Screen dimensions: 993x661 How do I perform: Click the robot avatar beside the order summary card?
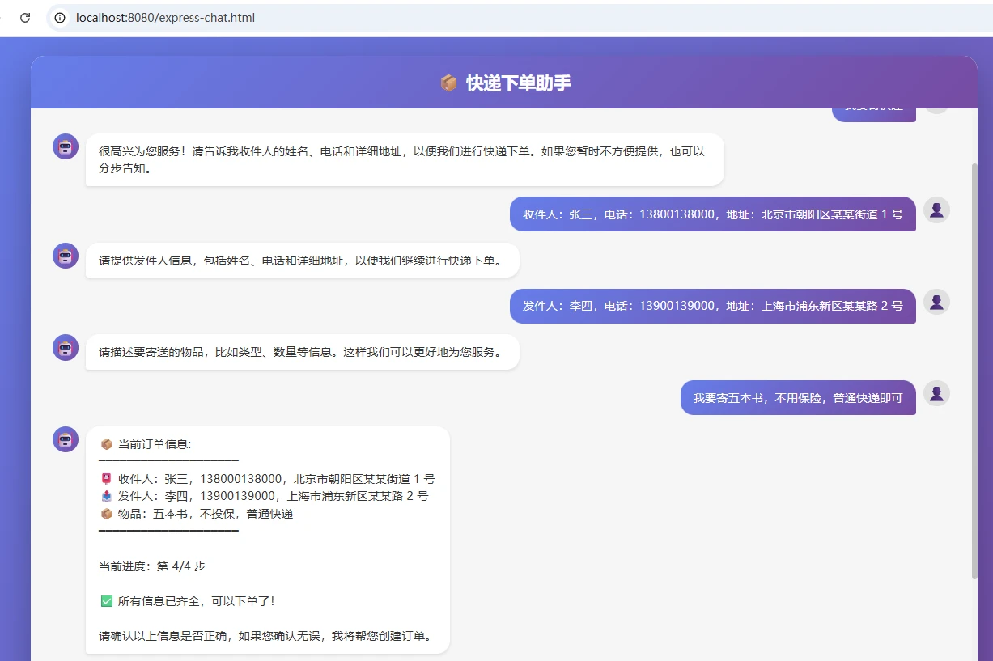pos(65,439)
